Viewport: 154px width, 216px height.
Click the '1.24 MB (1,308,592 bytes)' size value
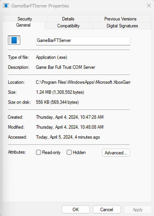click(60, 92)
